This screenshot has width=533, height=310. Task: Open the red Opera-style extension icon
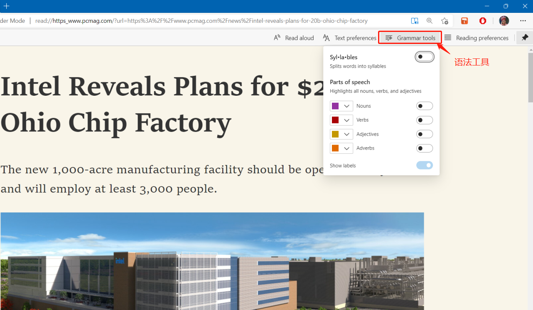[x=483, y=21]
